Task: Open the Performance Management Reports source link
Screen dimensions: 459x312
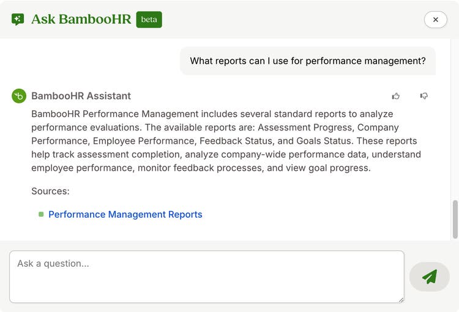Action: [125, 214]
